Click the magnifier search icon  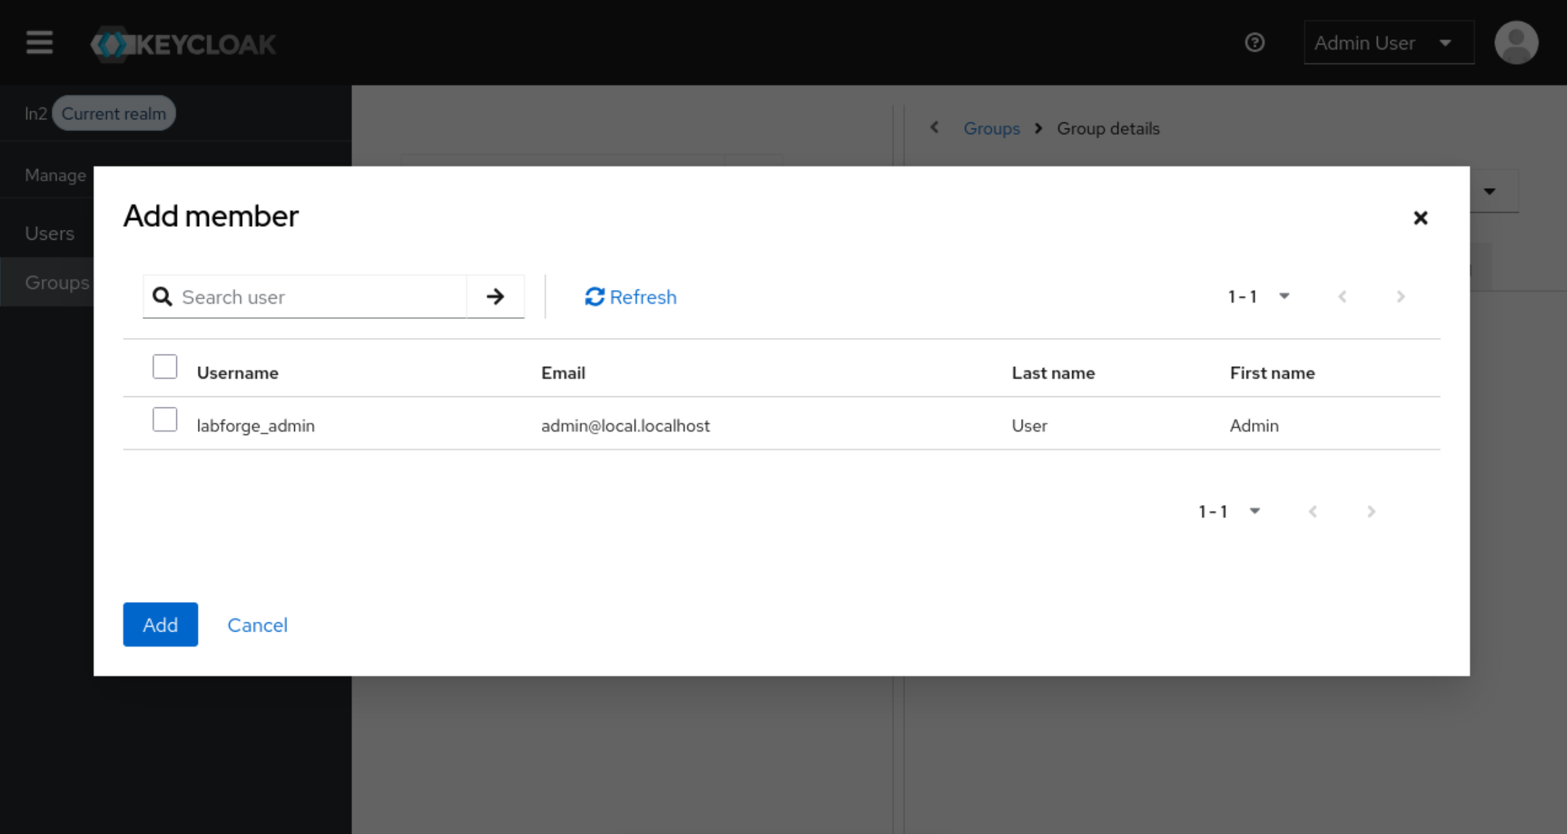[x=162, y=297]
